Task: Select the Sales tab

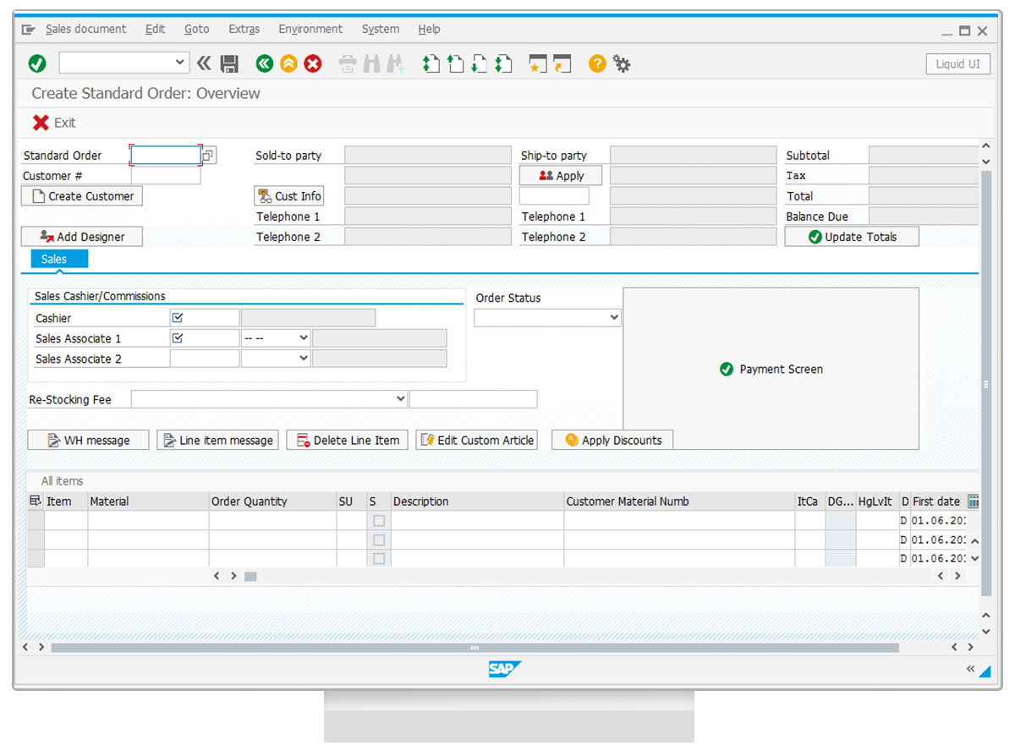Action: pyautogui.click(x=54, y=259)
